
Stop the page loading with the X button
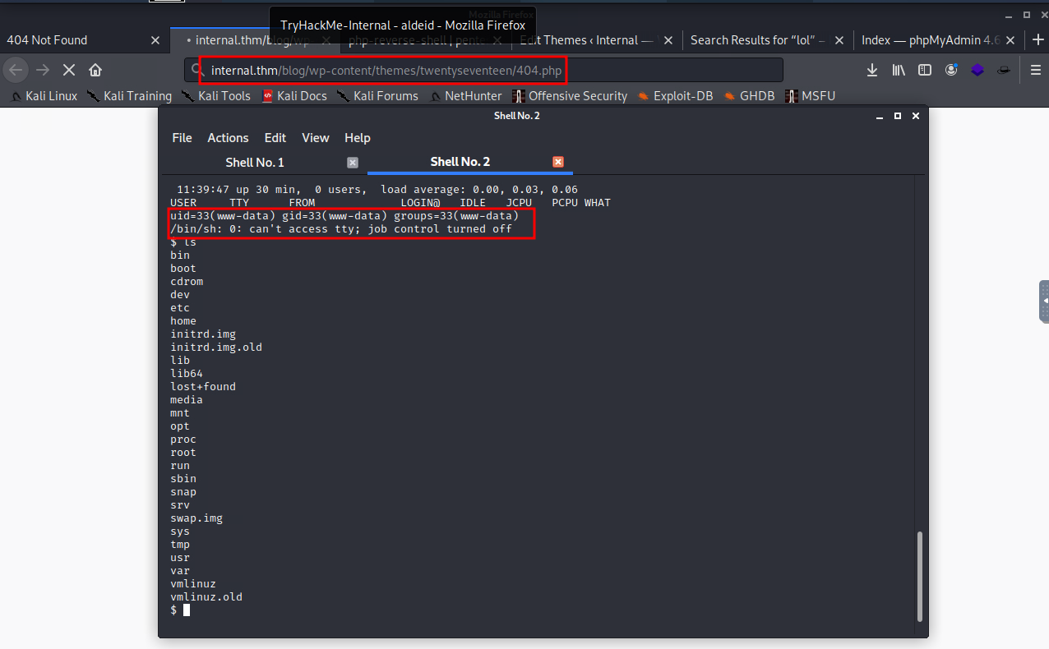point(69,70)
